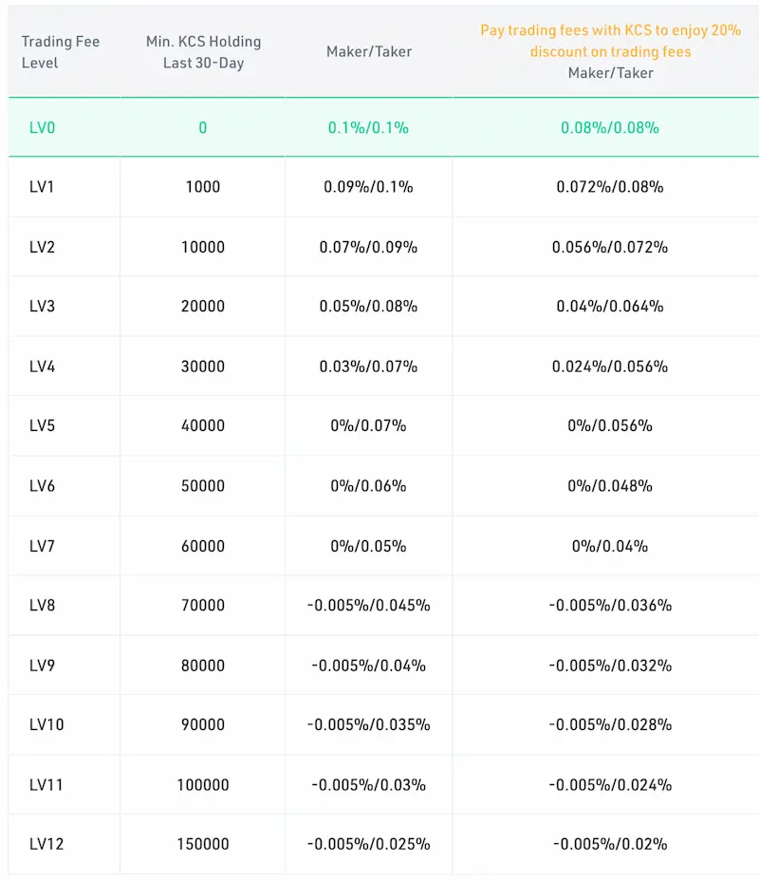Select the 0%/0.06% fee cell
Screen dimensions: 759x881
pos(368,485)
